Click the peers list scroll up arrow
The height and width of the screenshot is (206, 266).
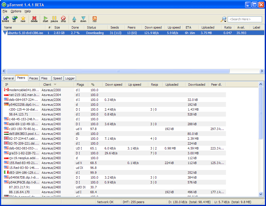click(x=261, y=84)
